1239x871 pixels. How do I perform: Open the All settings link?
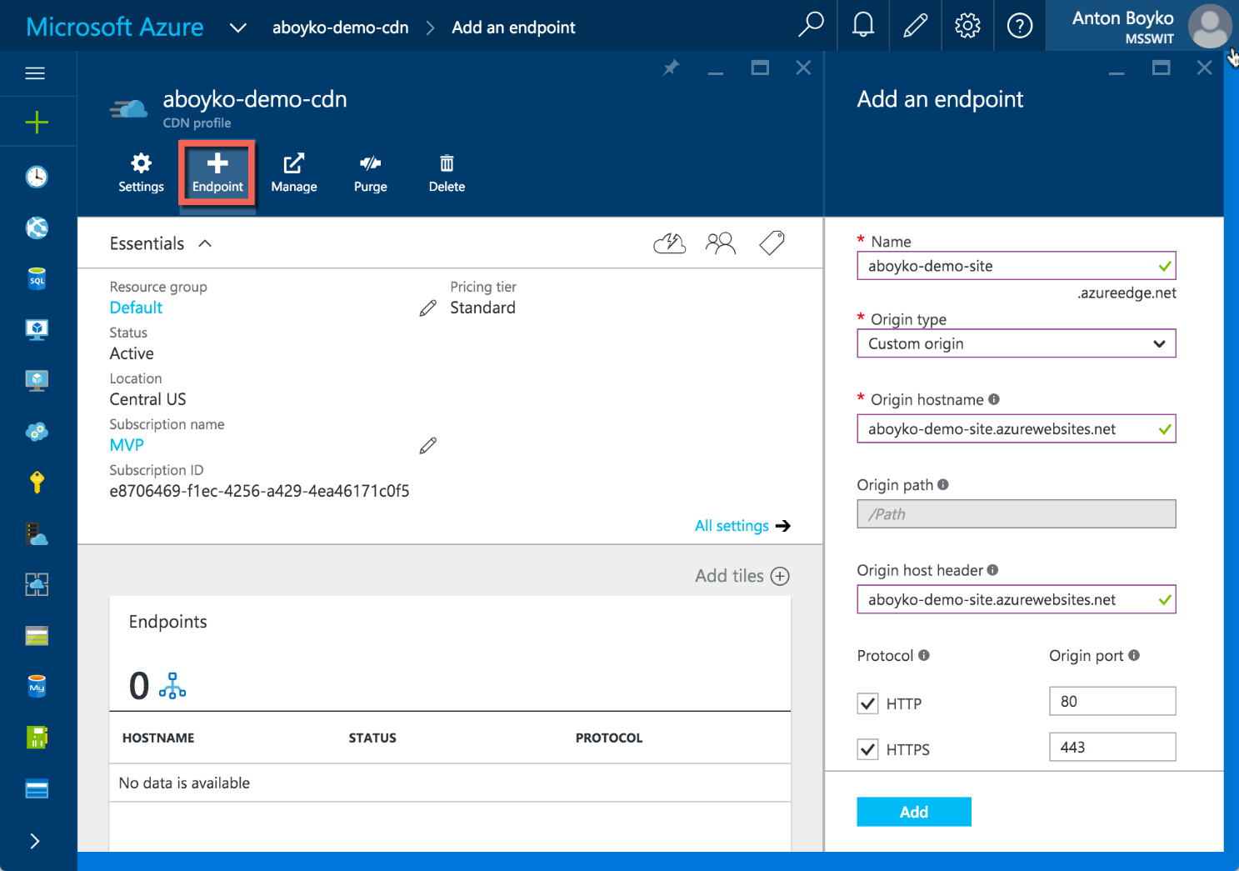732,526
